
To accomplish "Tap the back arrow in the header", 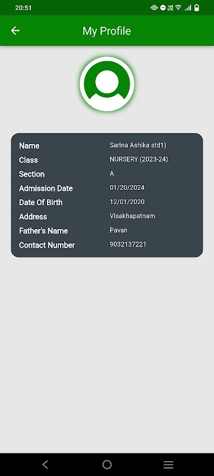I will pos(15,31).
